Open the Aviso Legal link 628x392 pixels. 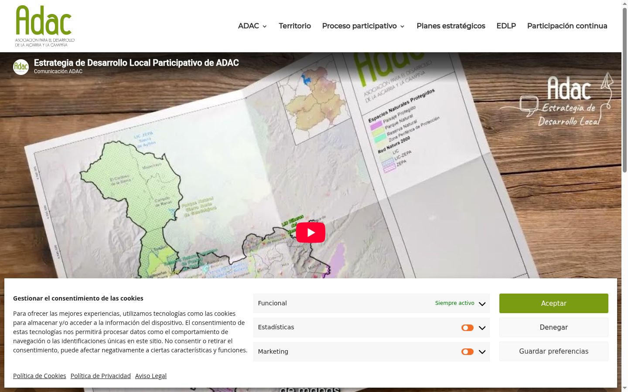tap(151, 376)
